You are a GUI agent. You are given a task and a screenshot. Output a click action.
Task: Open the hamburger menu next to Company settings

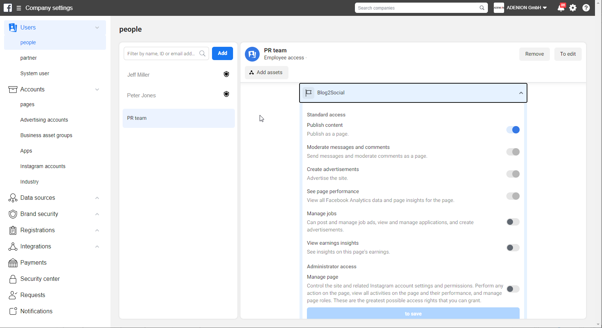click(19, 8)
